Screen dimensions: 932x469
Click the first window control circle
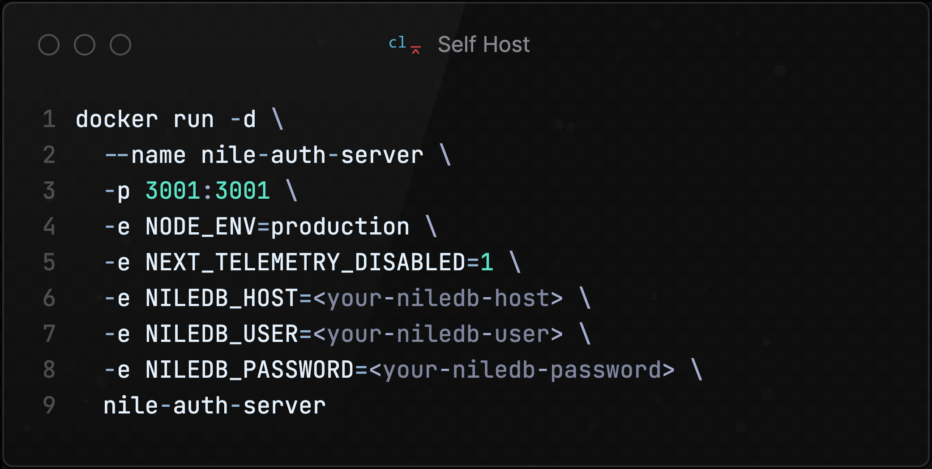[x=49, y=45]
